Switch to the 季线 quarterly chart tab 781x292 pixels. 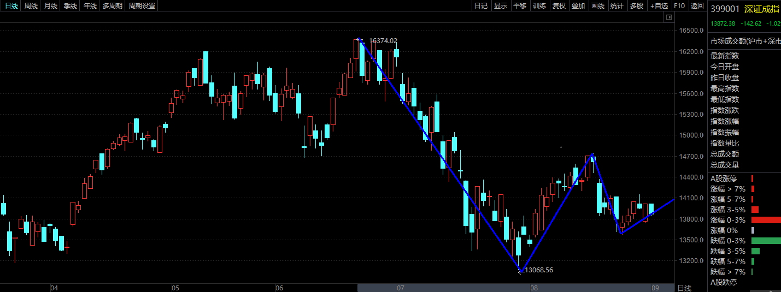[71, 6]
